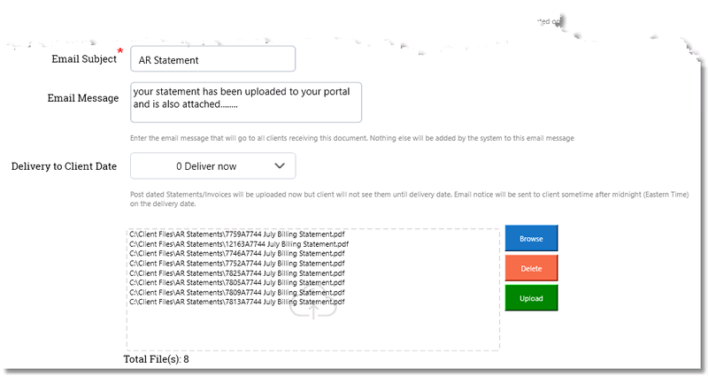Viewport: 708px width, 376px height.
Task: Click the green Upload button
Action: [x=531, y=298]
